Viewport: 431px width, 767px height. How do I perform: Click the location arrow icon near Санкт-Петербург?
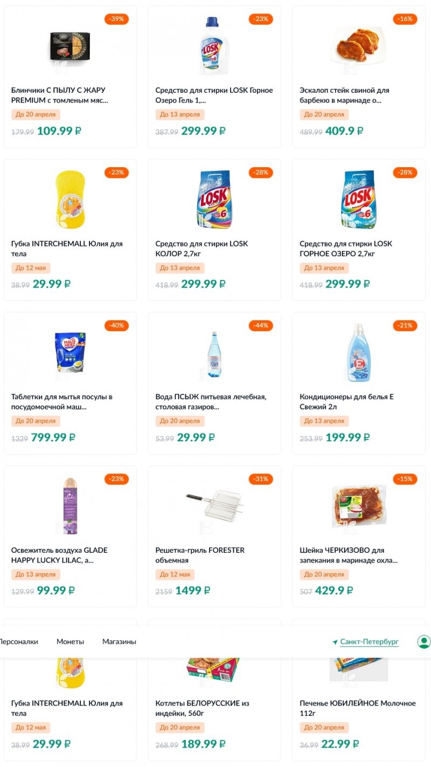click(x=335, y=642)
